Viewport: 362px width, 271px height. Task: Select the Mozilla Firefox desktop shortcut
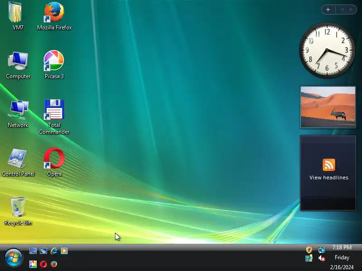click(x=54, y=16)
